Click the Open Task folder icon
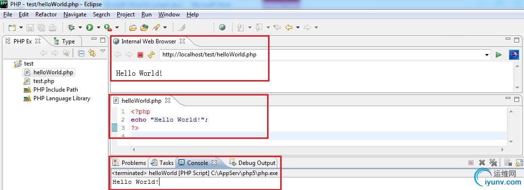The width and height of the screenshot is (524, 190). point(144,27)
